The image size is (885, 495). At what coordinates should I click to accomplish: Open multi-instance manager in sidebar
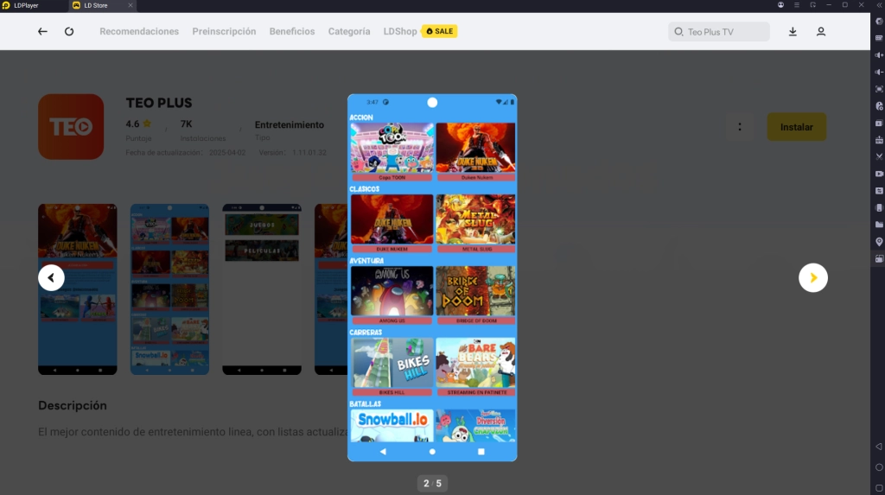(x=879, y=123)
